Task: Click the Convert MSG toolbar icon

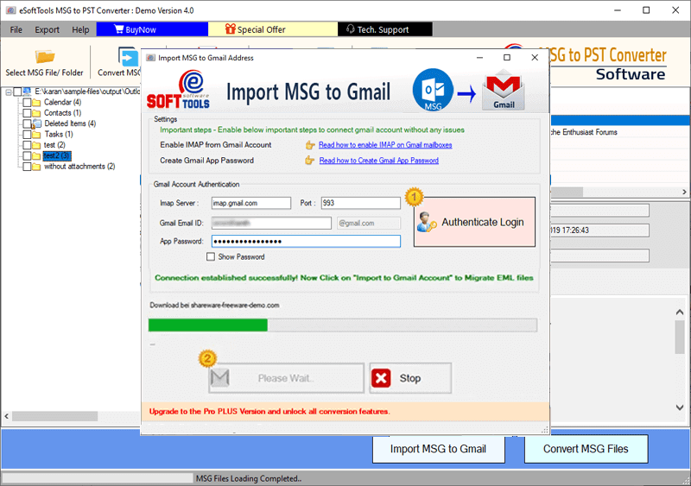Action: 129,57
